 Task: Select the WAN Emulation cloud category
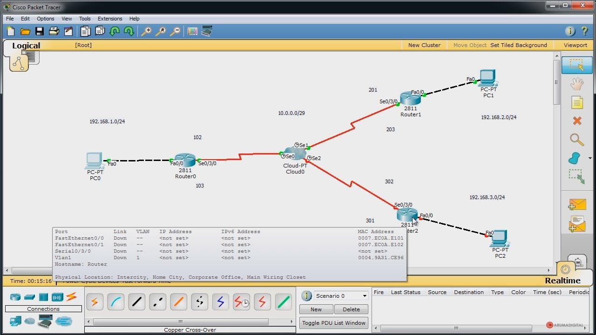tap(30, 321)
